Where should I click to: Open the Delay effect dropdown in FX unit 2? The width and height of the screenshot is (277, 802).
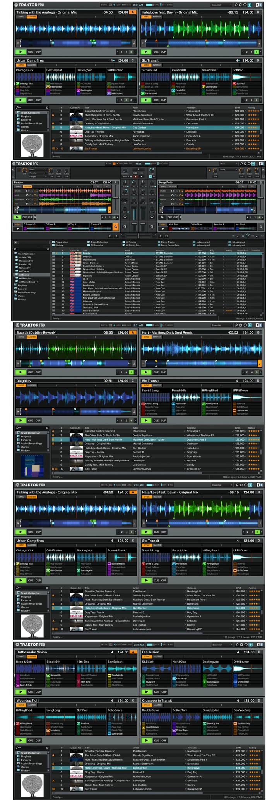(228, 169)
